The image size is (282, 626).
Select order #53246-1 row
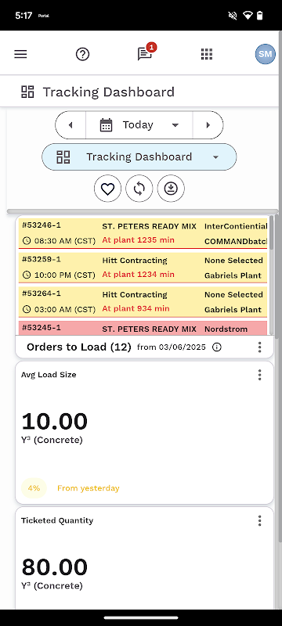(143, 233)
